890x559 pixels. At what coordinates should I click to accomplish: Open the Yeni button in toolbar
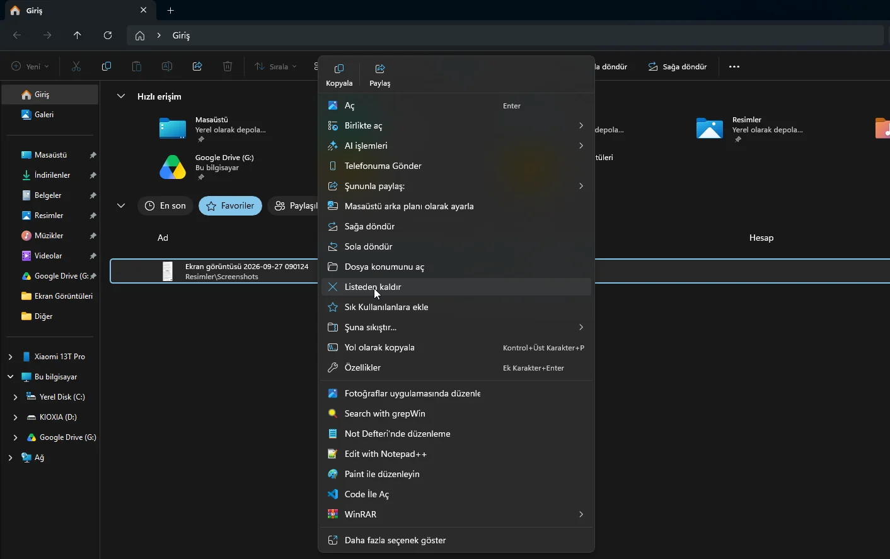pyautogui.click(x=30, y=66)
